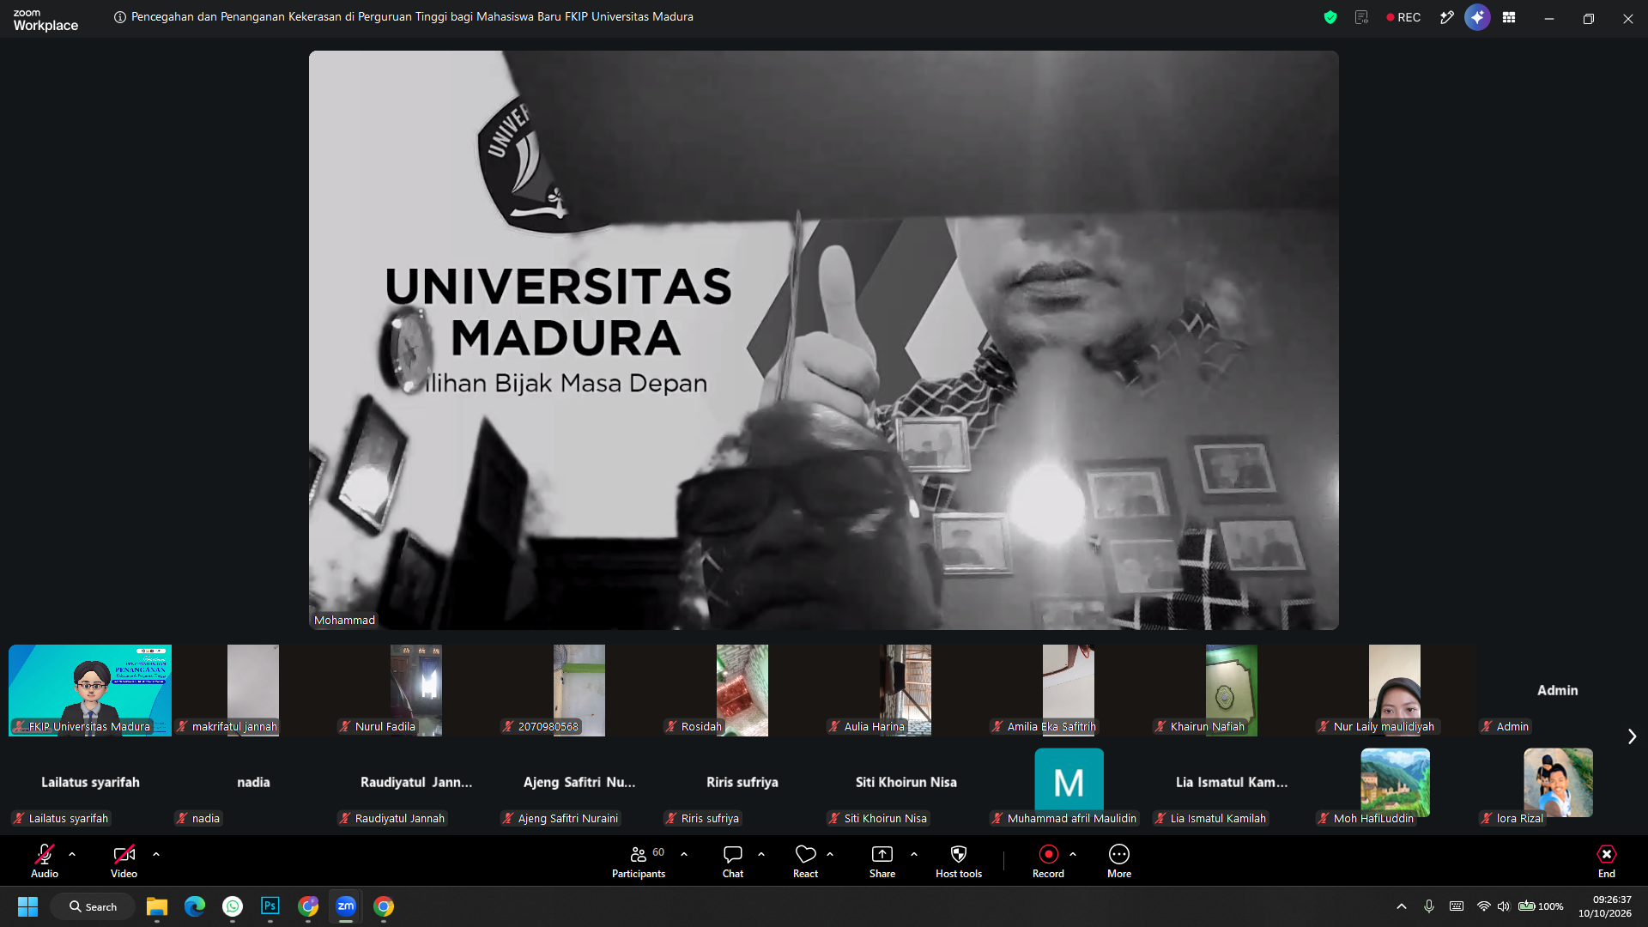Open the React heart menu
The image size is (1648, 927).
[x=805, y=861]
